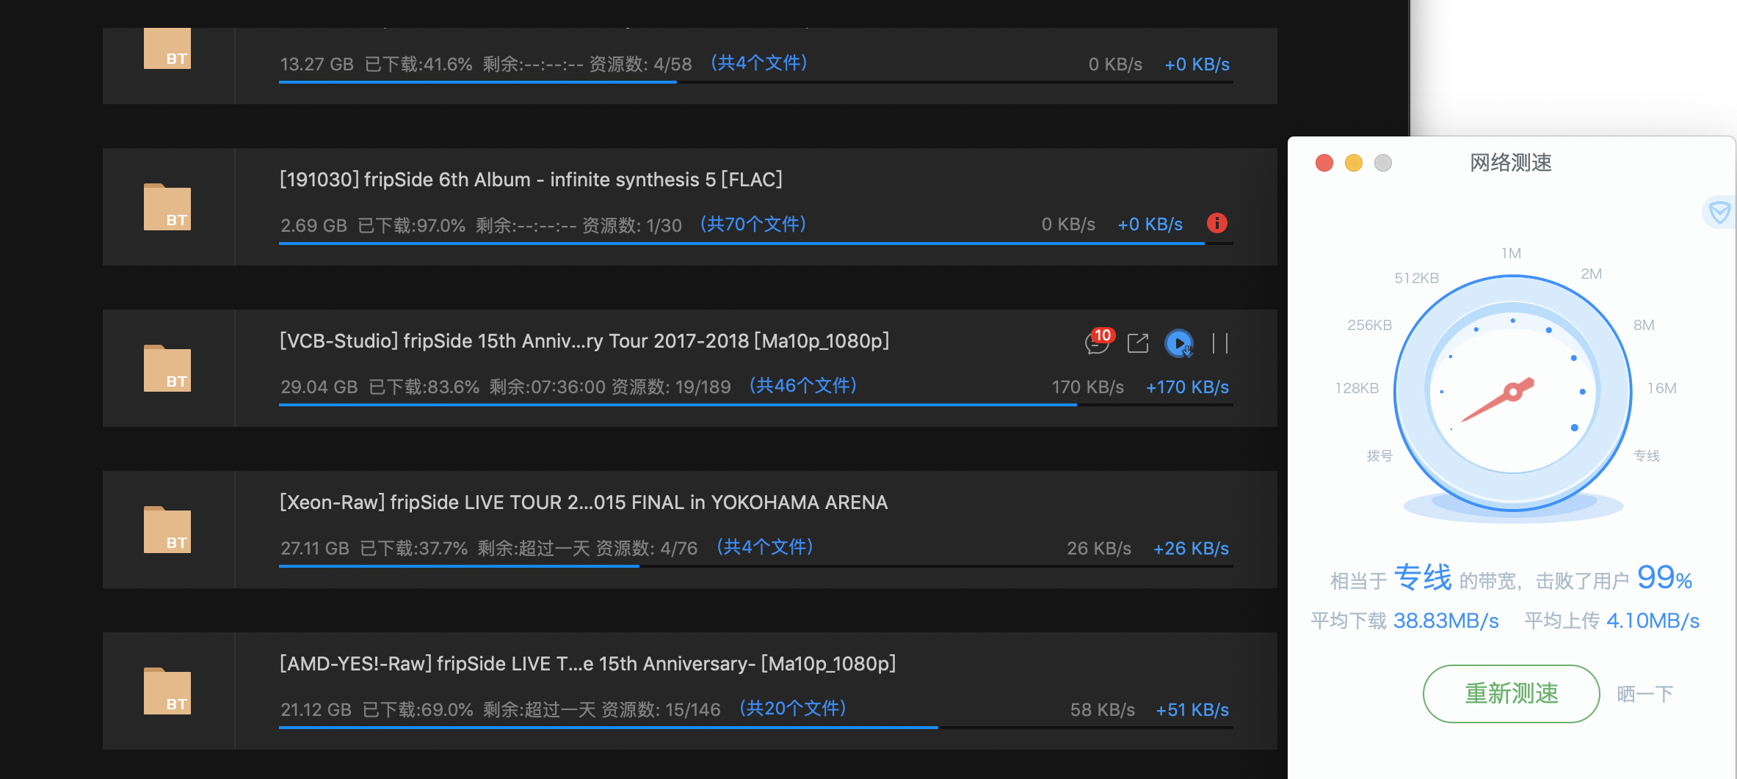Expand the 共20个文件 file list
The width and height of the screenshot is (1737, 779).
(793, 709)
